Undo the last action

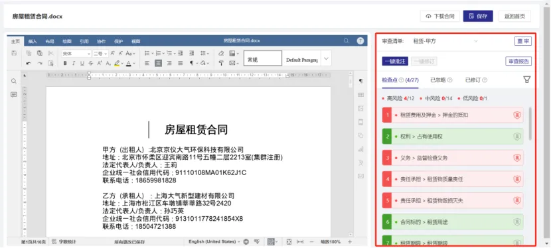click(29, 64)
